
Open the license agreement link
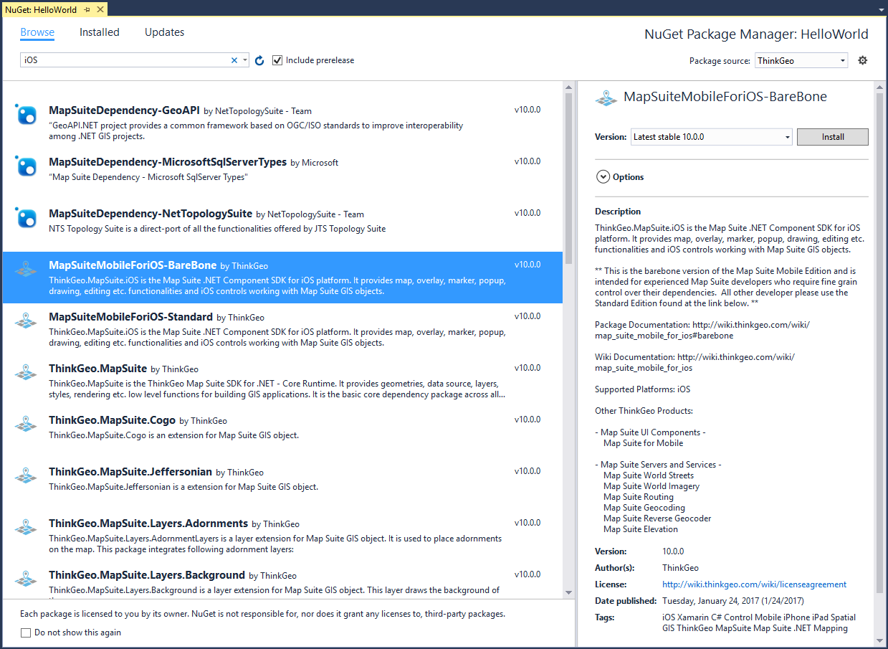754,584
